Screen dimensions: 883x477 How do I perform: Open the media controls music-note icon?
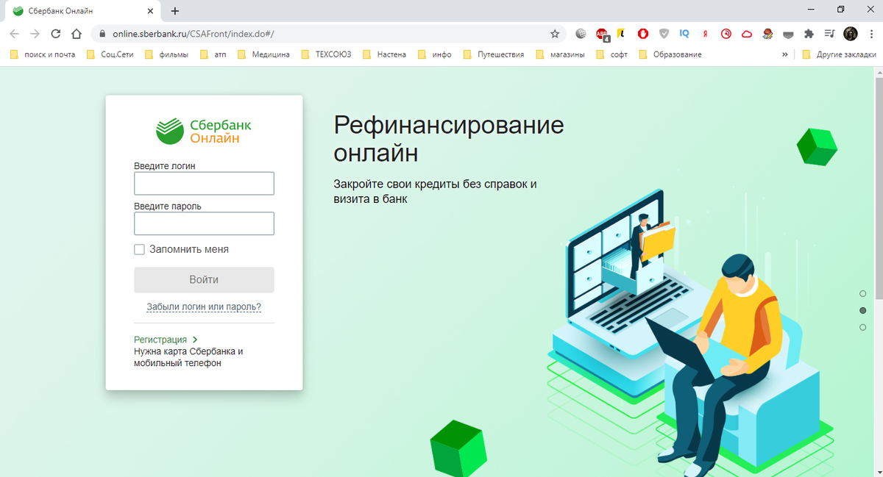tap(830, 34)
